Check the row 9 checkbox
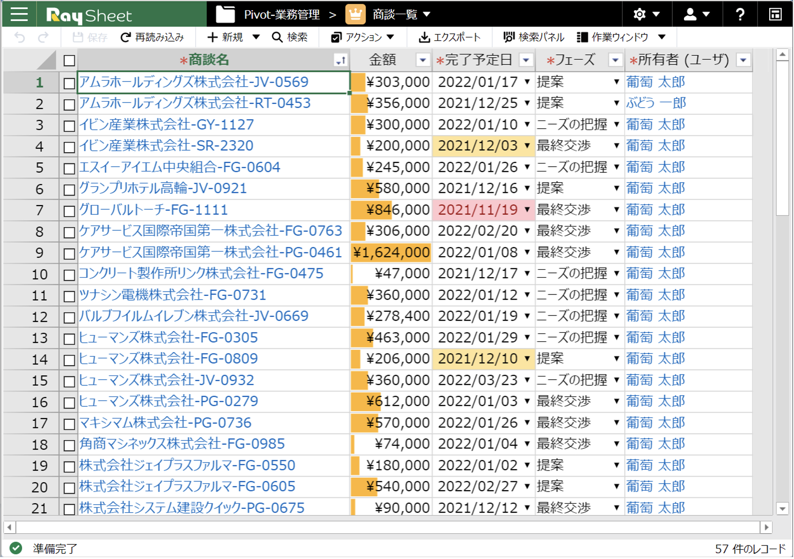Screen dimensions: 794x559 point(69,254)
